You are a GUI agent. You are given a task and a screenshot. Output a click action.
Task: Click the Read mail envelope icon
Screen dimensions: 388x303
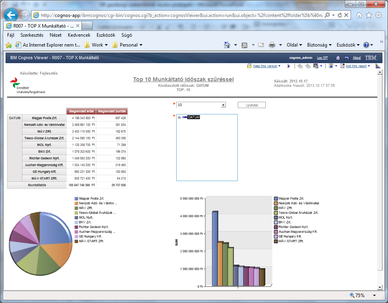[261, 45]
